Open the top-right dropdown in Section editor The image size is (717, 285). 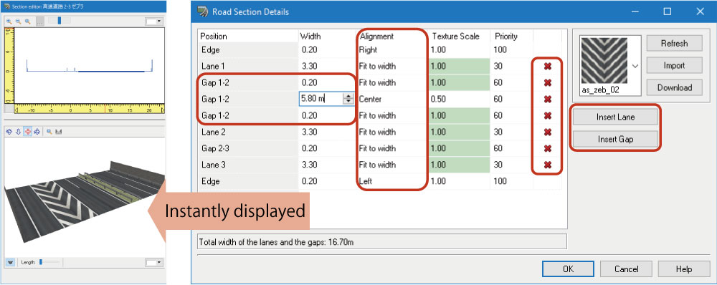(x=153, y=21)
